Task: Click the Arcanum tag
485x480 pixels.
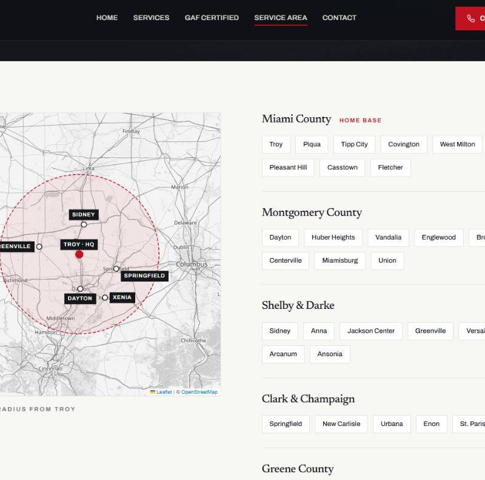Action: [x=283, y=354]
